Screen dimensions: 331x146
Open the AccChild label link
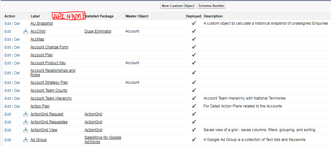click(38, 31)
